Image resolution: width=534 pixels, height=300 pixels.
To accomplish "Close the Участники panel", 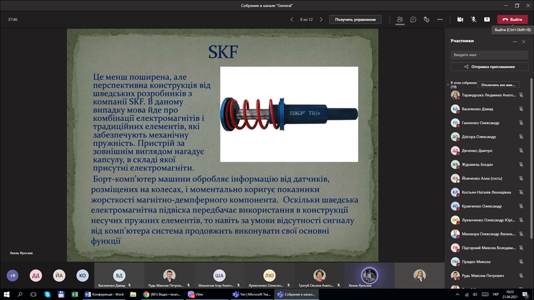I will [x=524, y=42].
